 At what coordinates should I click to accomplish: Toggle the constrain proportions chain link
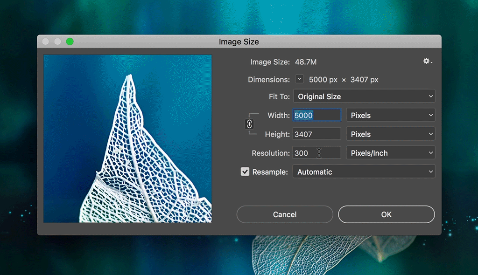click(x=249, y=124)
